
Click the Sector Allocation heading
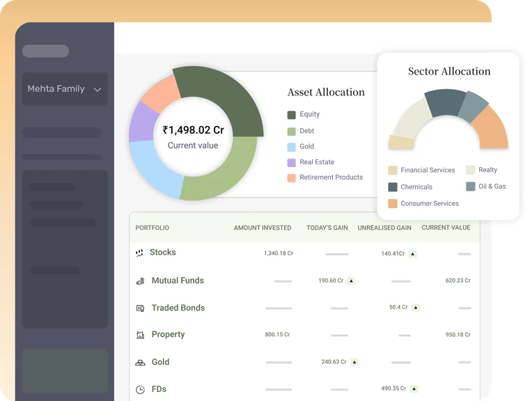449,71
